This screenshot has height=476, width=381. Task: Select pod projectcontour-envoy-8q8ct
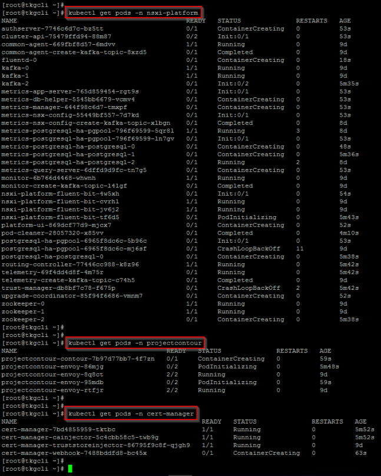(x=52, y=375)
